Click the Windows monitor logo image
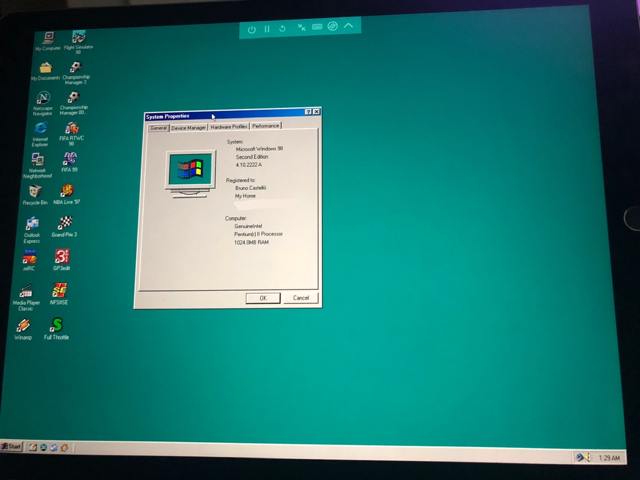Image resolution: width=640 pixels, height=480 pixels. tap(190, 173)
